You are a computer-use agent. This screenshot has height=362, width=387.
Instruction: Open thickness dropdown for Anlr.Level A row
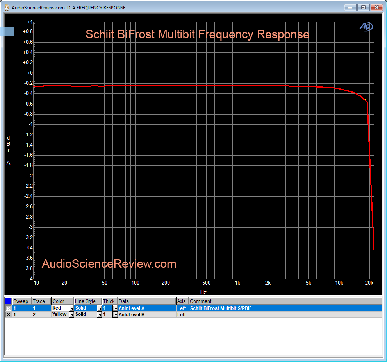(x=115, y=308)
